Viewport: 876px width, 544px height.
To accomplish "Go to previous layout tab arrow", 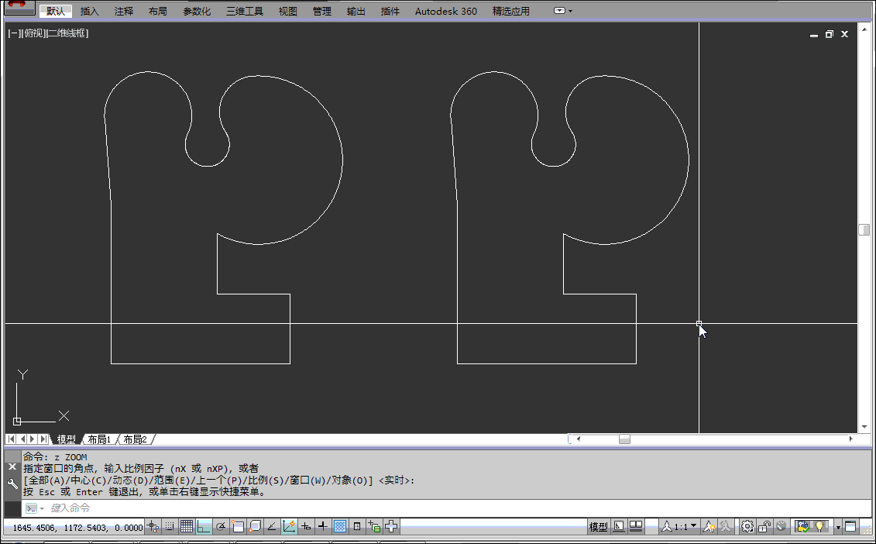I will pos(22,439).
